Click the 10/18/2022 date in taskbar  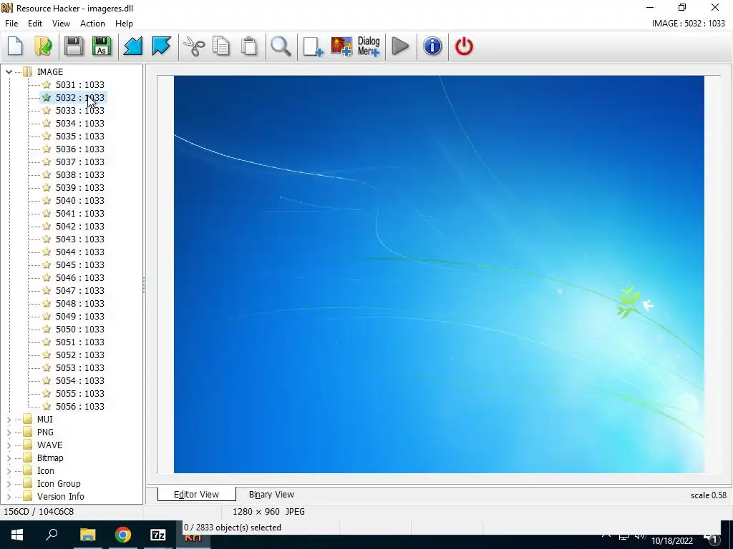[671, 541]
